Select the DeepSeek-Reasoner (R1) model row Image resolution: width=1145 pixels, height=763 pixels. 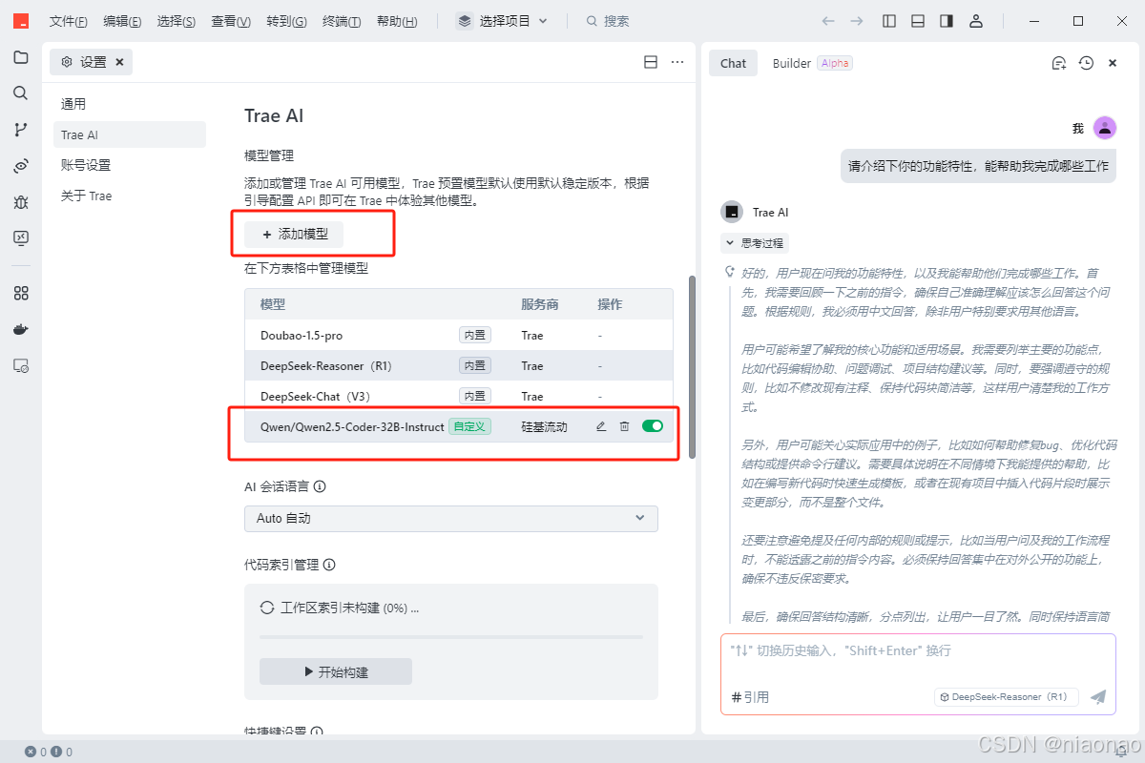pos(459,366)
